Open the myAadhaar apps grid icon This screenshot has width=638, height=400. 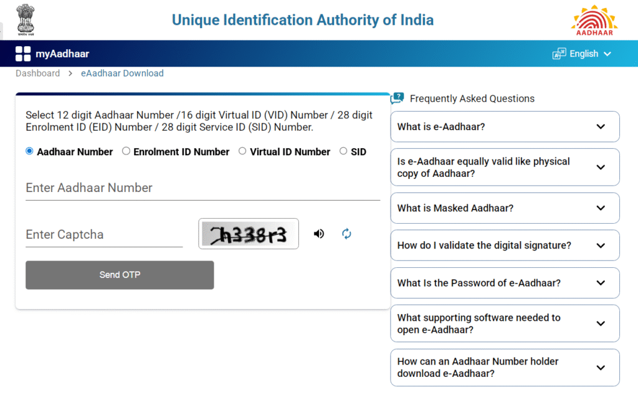[22, 54]
